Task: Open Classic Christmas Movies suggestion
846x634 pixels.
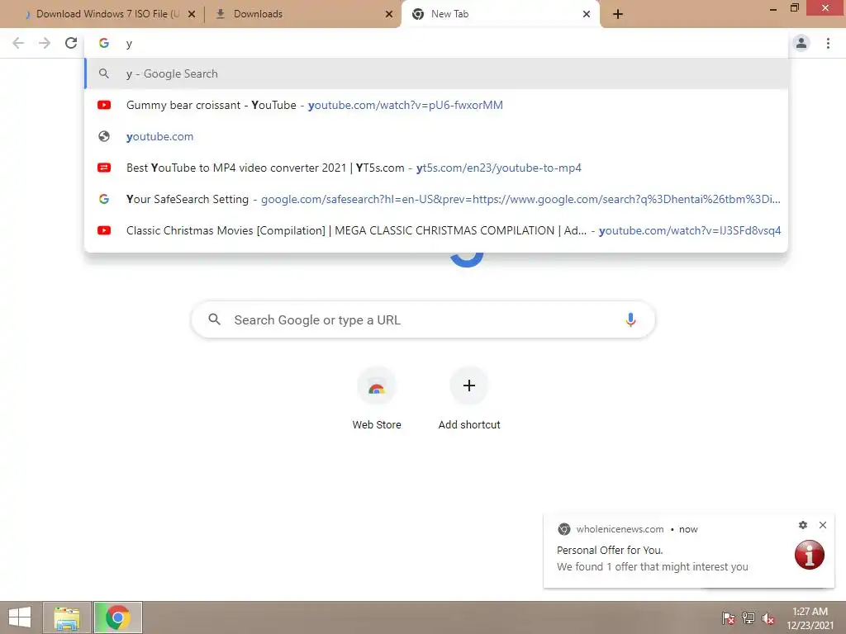Action: 436,230
